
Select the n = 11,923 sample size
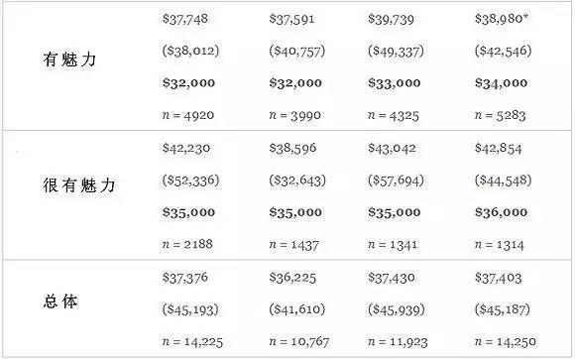coord(398,342)
